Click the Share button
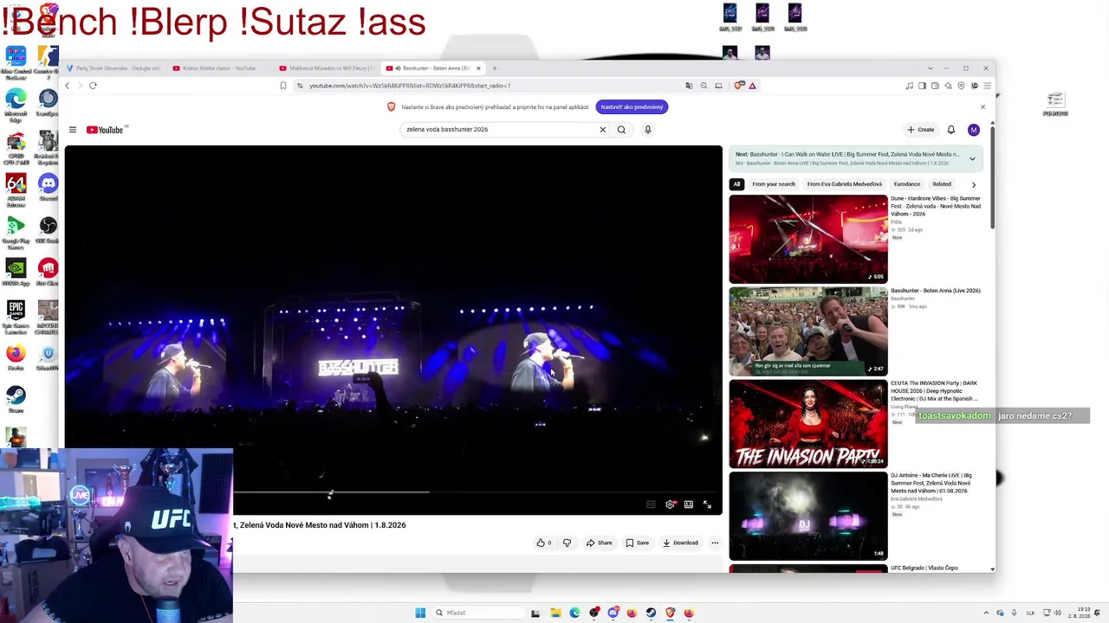Image resolution: width=1109 pixels, height=623 pixels. click(600, 543)
